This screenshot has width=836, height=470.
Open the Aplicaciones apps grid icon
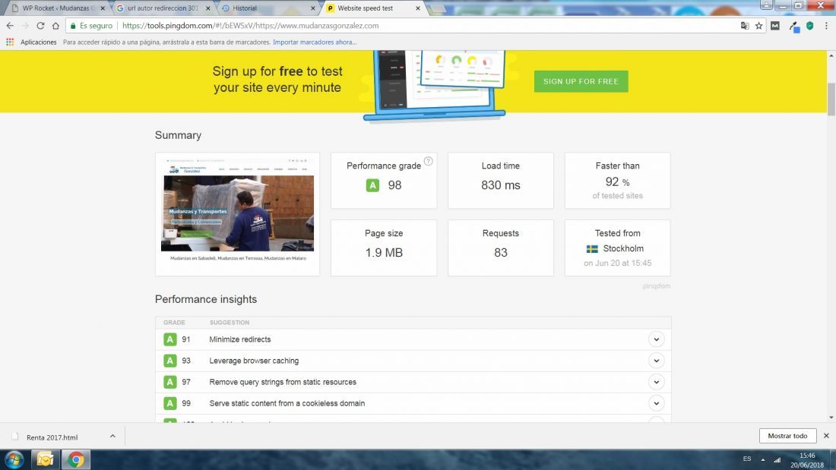tap(10, 42)
